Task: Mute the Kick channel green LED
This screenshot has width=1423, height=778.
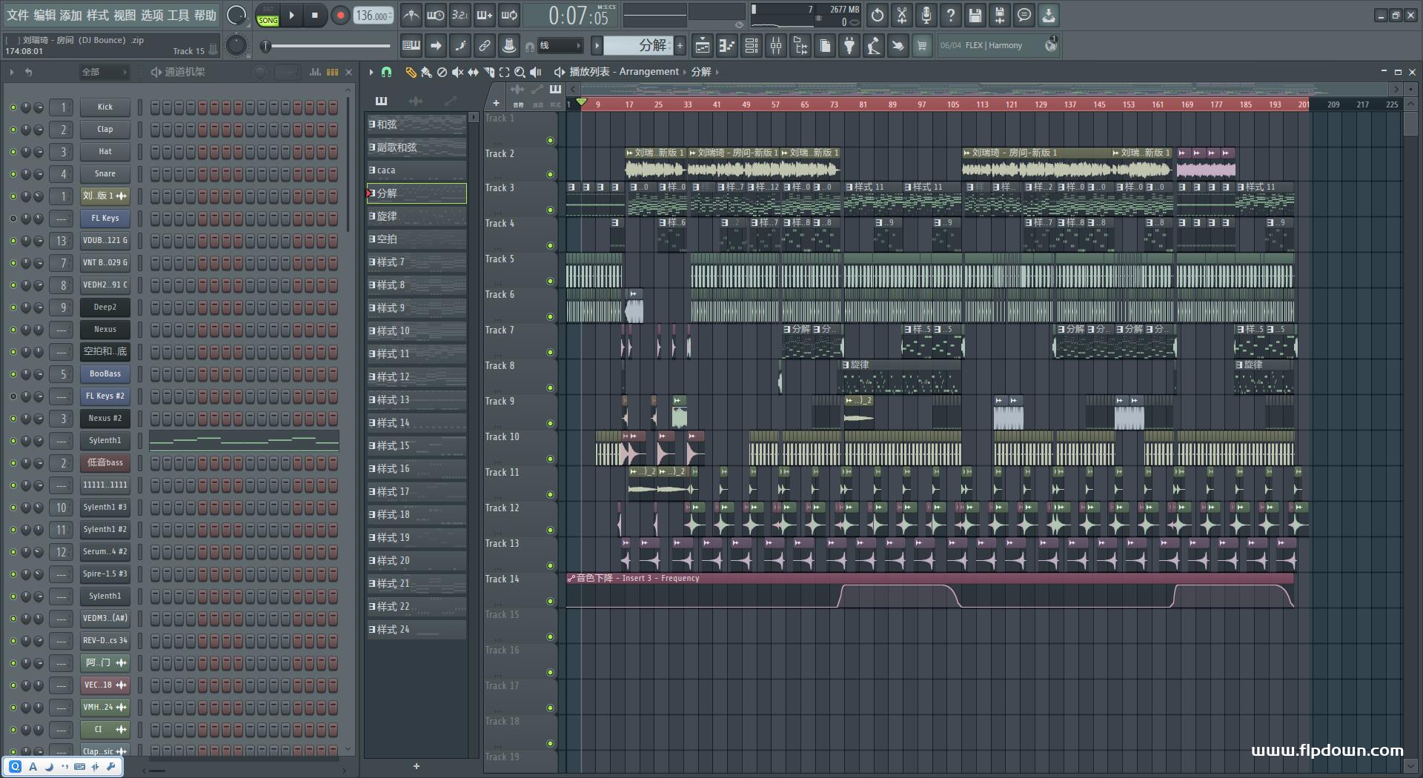Action: (x=13, y=107)
